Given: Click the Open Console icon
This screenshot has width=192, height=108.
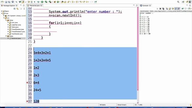Looking at the screenshot, I should [189, 9].
